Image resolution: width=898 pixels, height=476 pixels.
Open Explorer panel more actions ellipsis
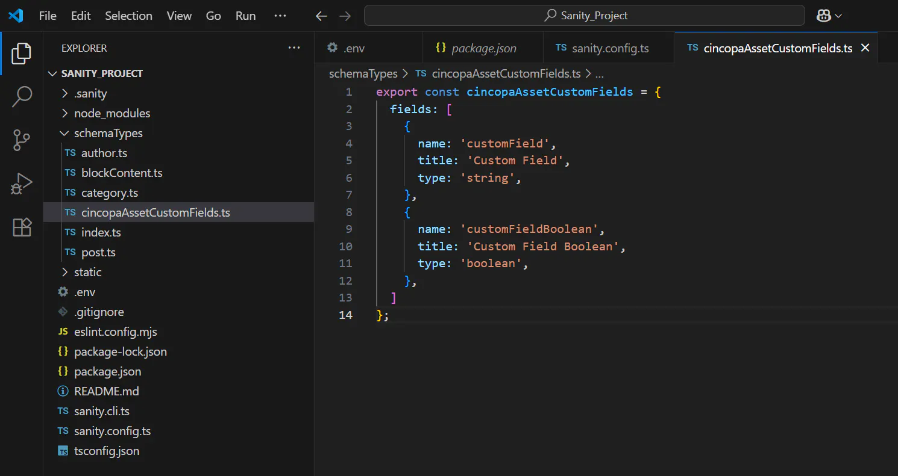pyautogui.click(x=294, y=48)
